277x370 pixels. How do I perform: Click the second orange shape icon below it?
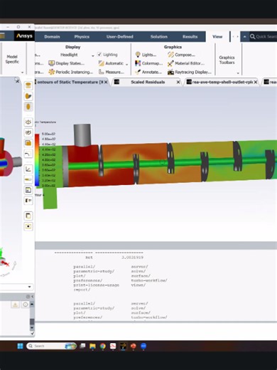click(x=28, y=96)
